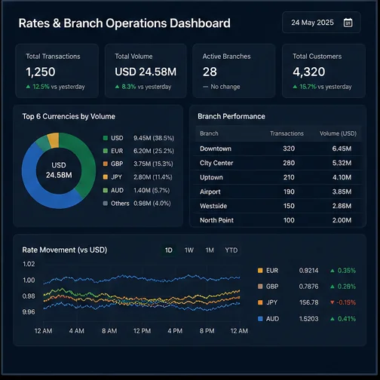The width and height of the screenshot is (380, 380).
Task: Switch to the 1W time range tab
Action: click(x=189, y=250)
